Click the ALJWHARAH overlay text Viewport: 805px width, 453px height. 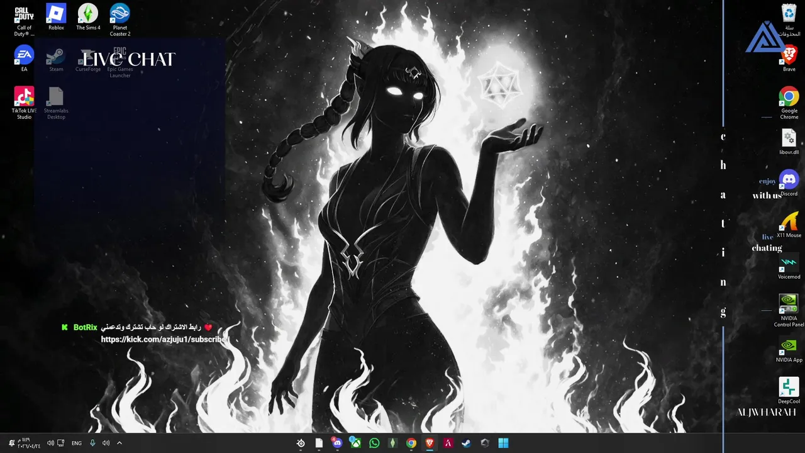767,412
